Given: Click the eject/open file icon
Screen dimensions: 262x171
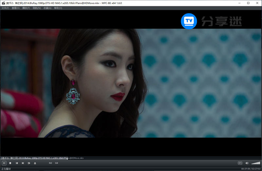Looking at the screenshot, I should 35,163.
